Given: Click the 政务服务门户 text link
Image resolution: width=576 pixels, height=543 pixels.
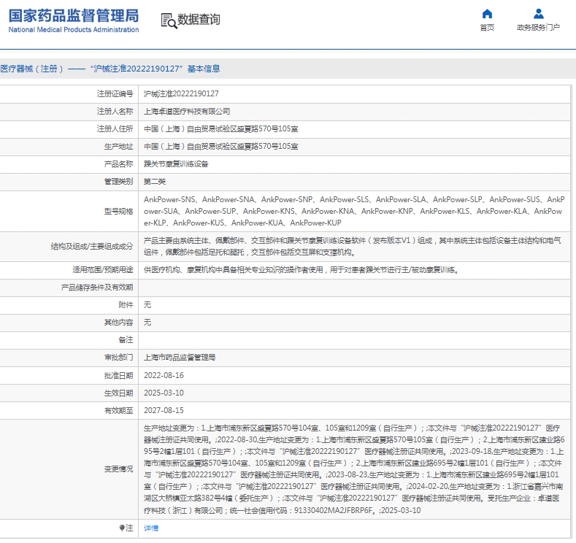Looking at the screenshot, I should click(x=538, y=28).
